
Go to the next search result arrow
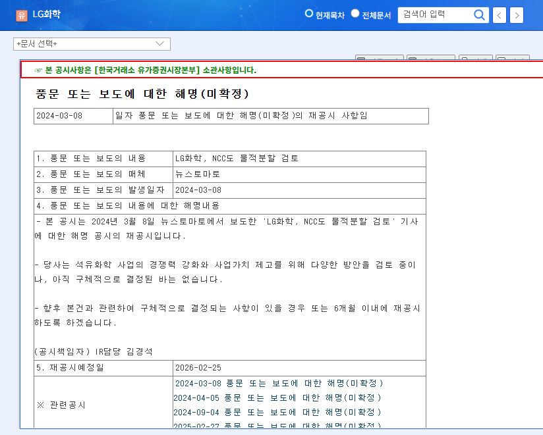517,15
